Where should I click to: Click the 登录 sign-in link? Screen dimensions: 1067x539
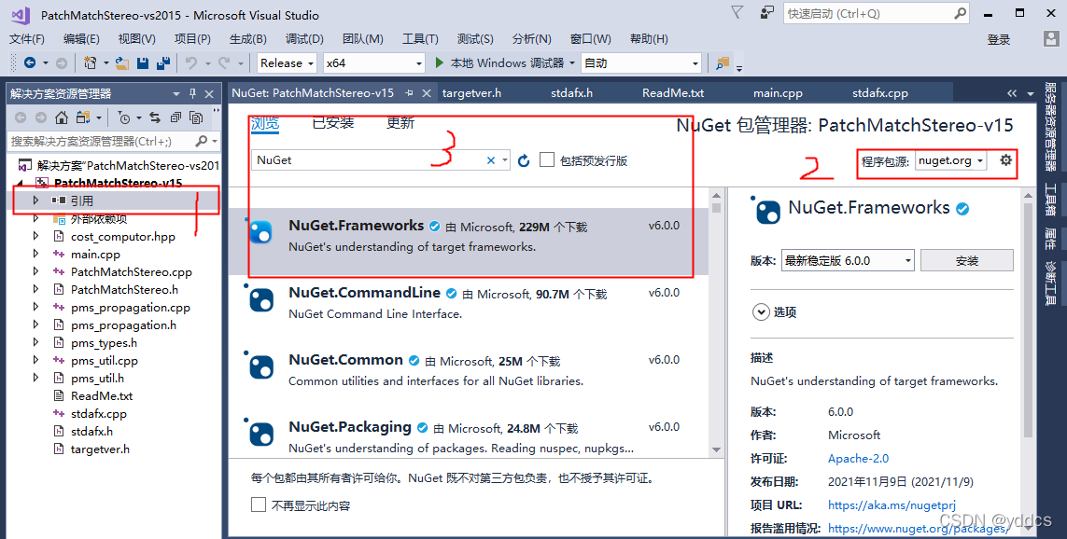pyautogui.click(x=998, y=39)
